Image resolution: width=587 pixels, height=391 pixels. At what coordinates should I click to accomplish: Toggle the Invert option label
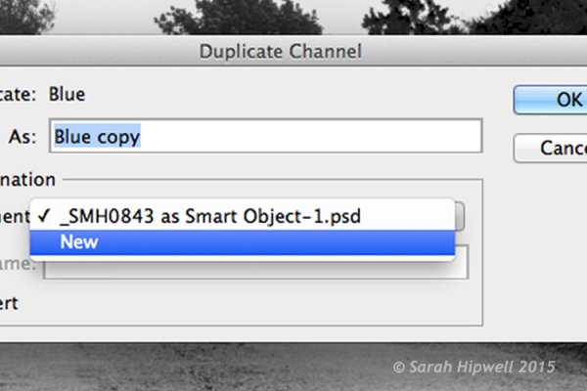pos(9,303)
